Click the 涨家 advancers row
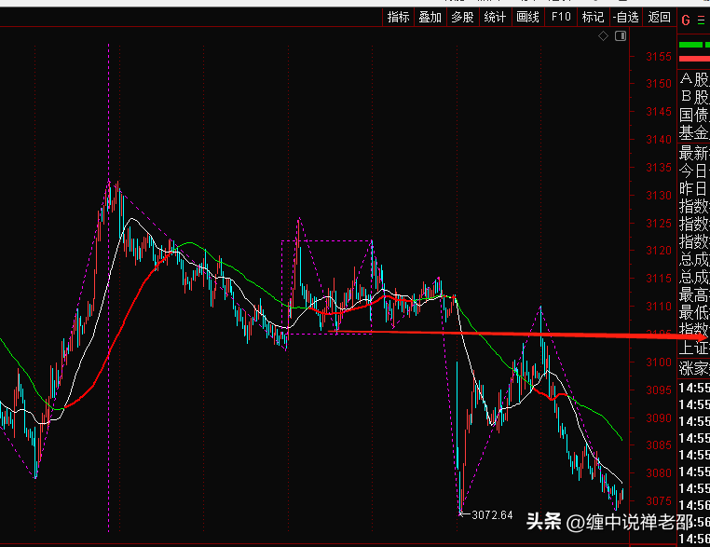 [x=694, y=369]
